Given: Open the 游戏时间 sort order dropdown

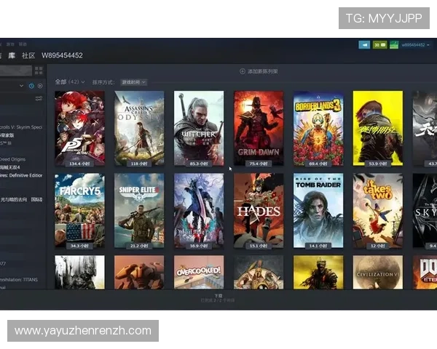Looking at the screenshot, I should pos(133,82).
